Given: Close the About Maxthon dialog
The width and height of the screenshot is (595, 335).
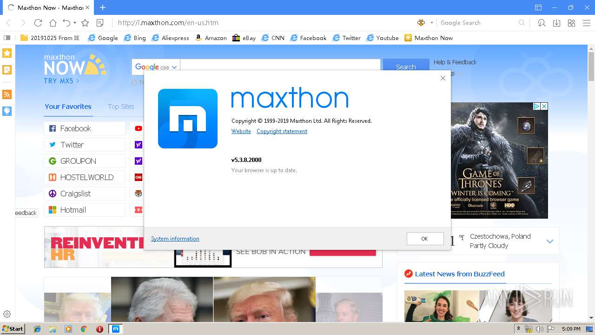Looking at the screenshot, I should [x=443, y=78].
